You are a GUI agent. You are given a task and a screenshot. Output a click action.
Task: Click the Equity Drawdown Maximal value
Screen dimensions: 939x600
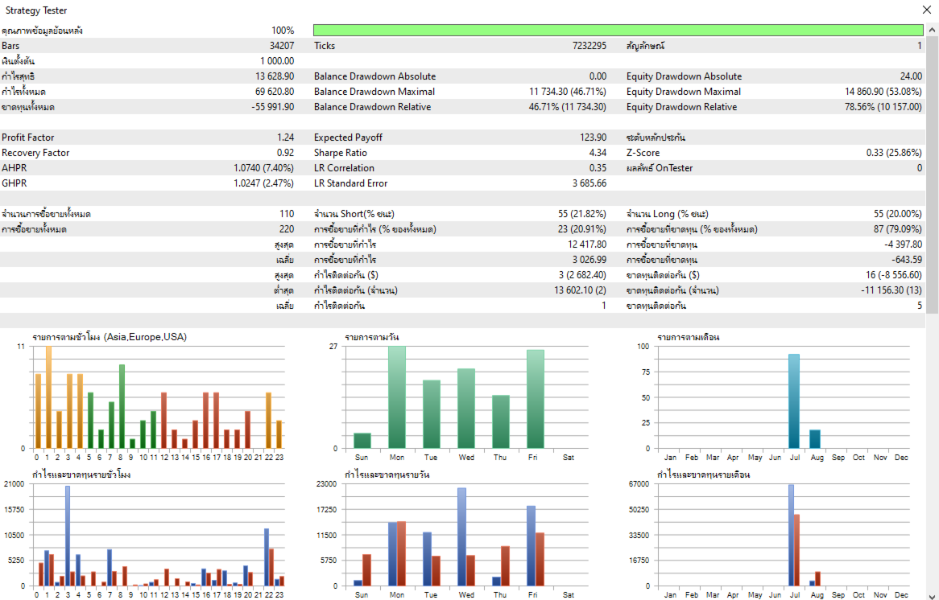883,92
